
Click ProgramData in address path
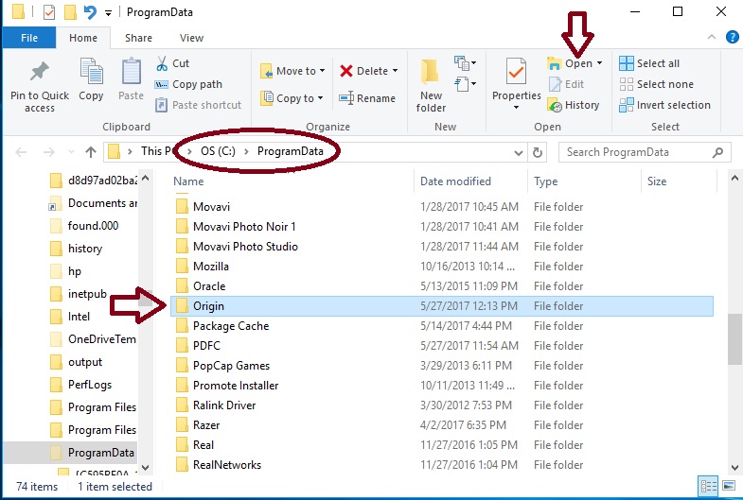tap(290, 151)
